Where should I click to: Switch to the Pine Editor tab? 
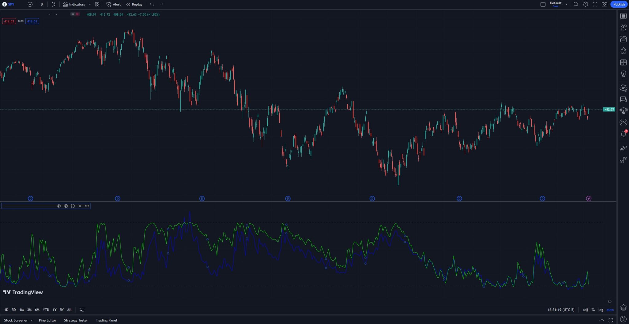click(47, 320)
